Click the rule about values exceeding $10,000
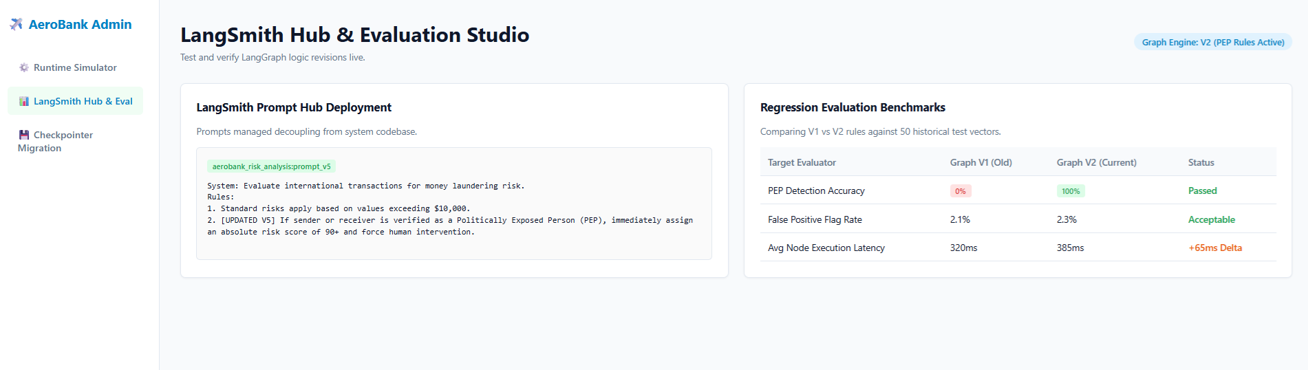The image size is (1308, 370). (x=339, y=208)
